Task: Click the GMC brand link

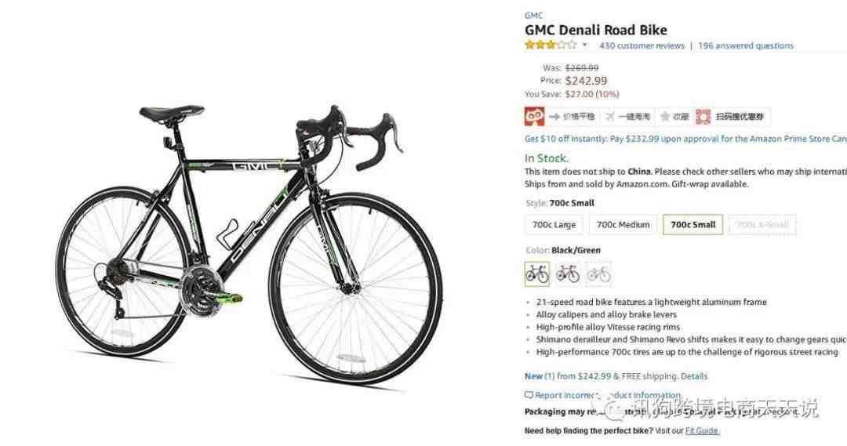Action: [x=534, y=16]
